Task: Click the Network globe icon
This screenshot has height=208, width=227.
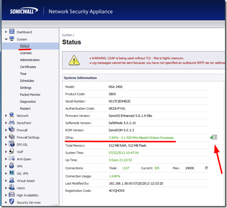Action: click(11, 115)
